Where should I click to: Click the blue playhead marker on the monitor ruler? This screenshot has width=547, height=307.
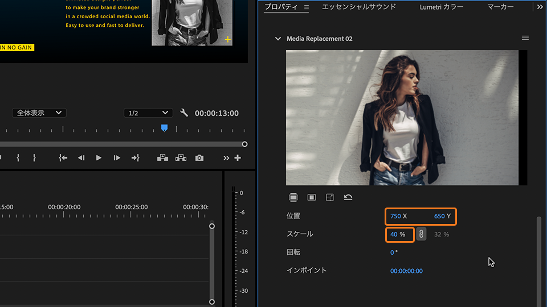click(164, 128)
